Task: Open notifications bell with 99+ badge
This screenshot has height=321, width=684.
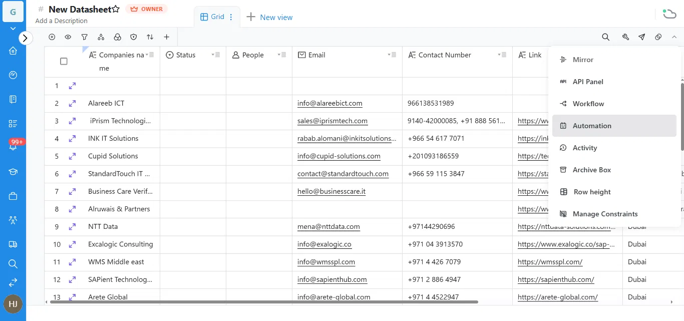Action: pyautogui.click(x=13, y=147)
